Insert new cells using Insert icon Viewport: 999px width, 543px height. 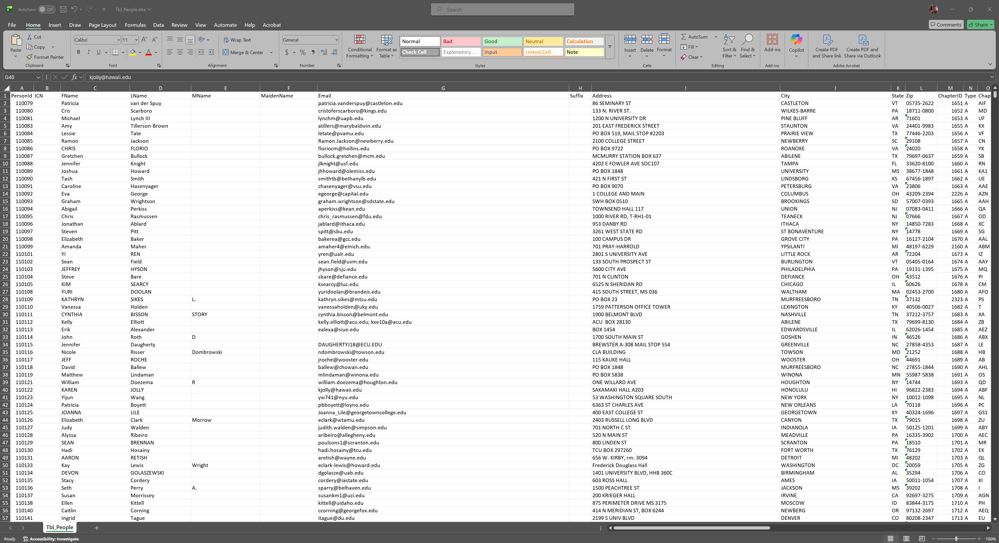click(630, 40)
